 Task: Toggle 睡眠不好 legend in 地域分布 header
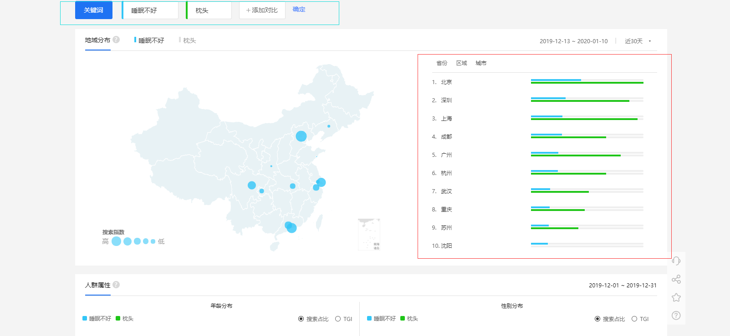(x=149, y=40)
